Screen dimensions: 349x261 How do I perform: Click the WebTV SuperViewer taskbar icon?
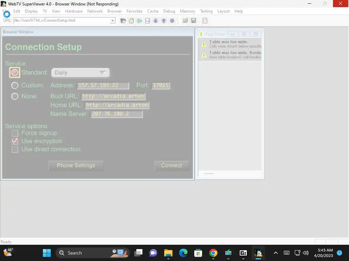(258, 253)
